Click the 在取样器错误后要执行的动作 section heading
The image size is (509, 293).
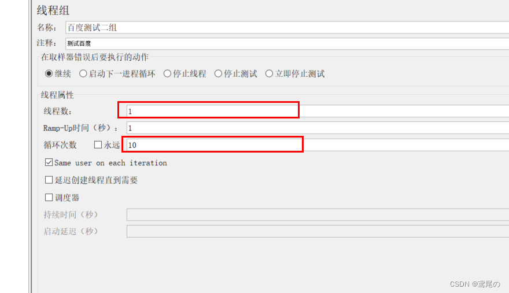click(94, 57)
